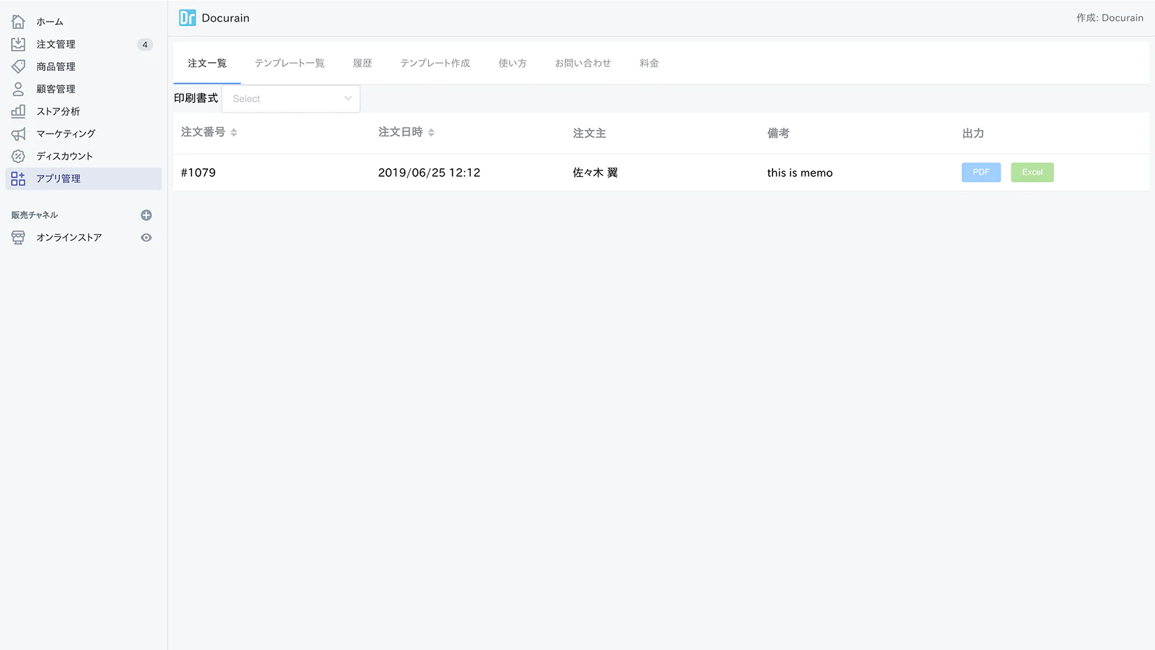Click the Orders management inbox icon

[x=18, y=44]
